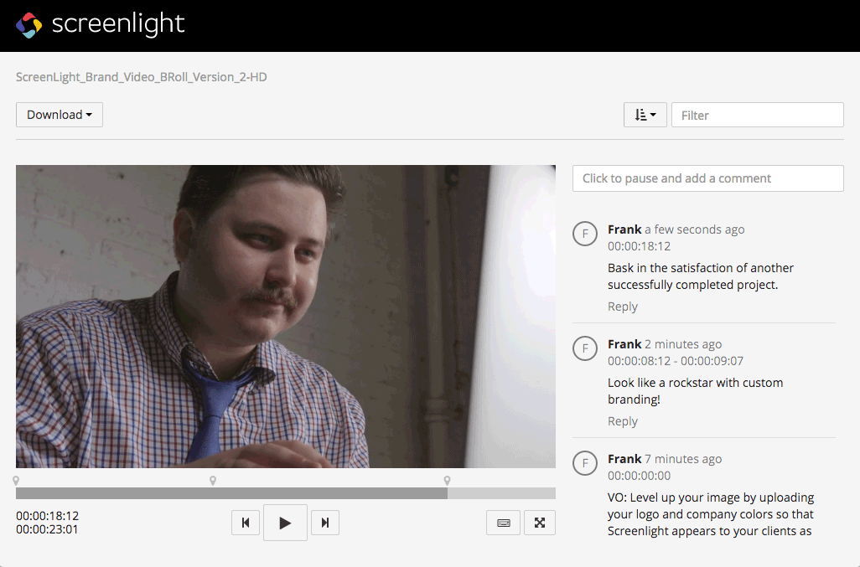Image resolution: width=860 pixels, height=567 pixels.
Task: Click the 'VO: Level up your image' comment text
Action: coord(710,514)
